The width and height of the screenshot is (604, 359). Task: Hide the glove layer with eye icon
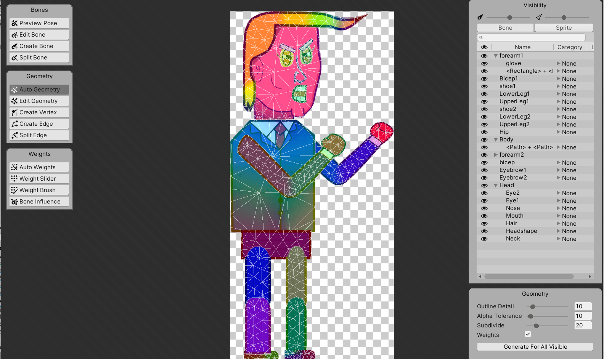pyautogui.click(x=484, y=64)
